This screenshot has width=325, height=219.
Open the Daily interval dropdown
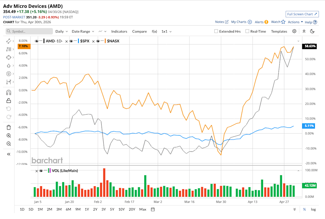[x=62, y=31]
